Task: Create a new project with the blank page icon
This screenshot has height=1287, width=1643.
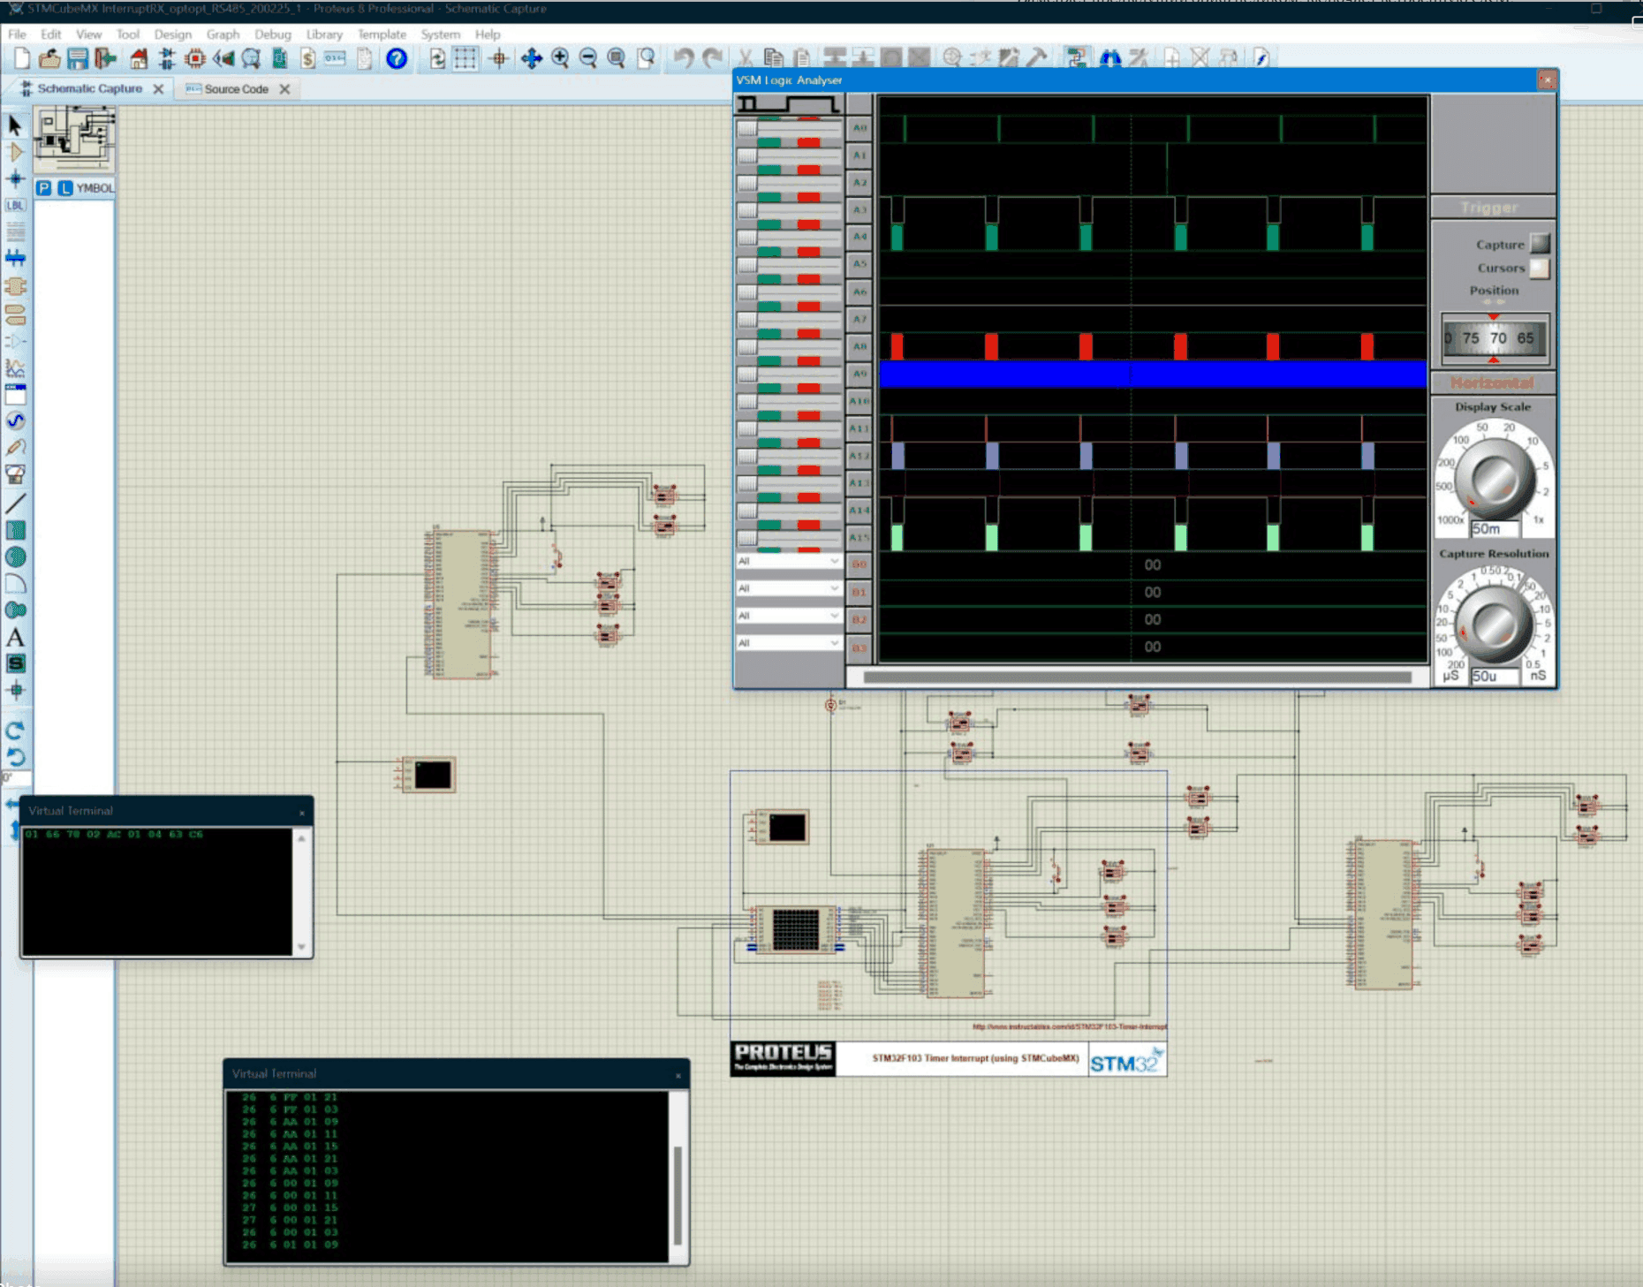Action: 22,59
